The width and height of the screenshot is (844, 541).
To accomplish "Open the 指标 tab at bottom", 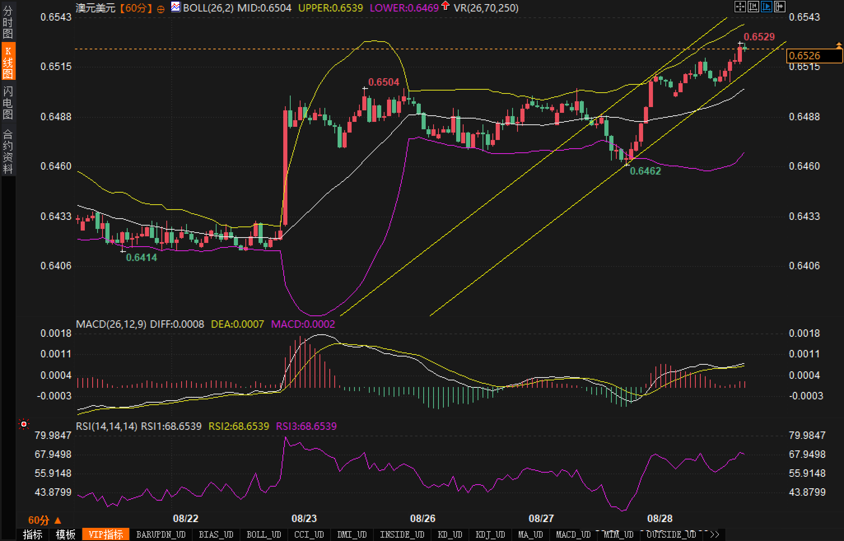I will point(33,534).
